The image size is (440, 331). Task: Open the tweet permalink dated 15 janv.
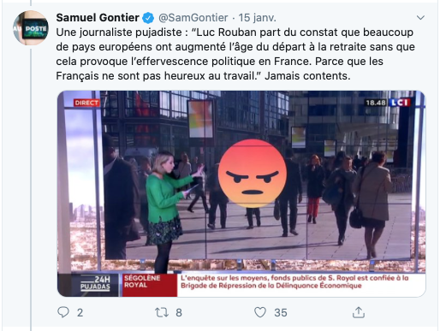[x=257, y=18]
